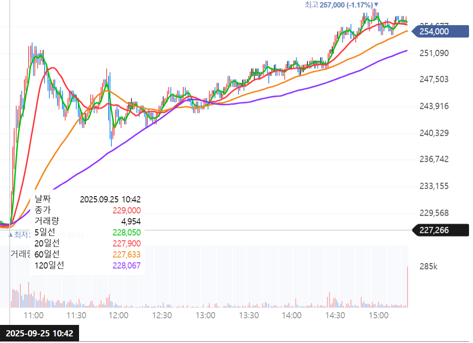Click the tooltip date value 2025.09.25 10:42
The width and height of the screenshot is (473, 343).
click(110, 199)
